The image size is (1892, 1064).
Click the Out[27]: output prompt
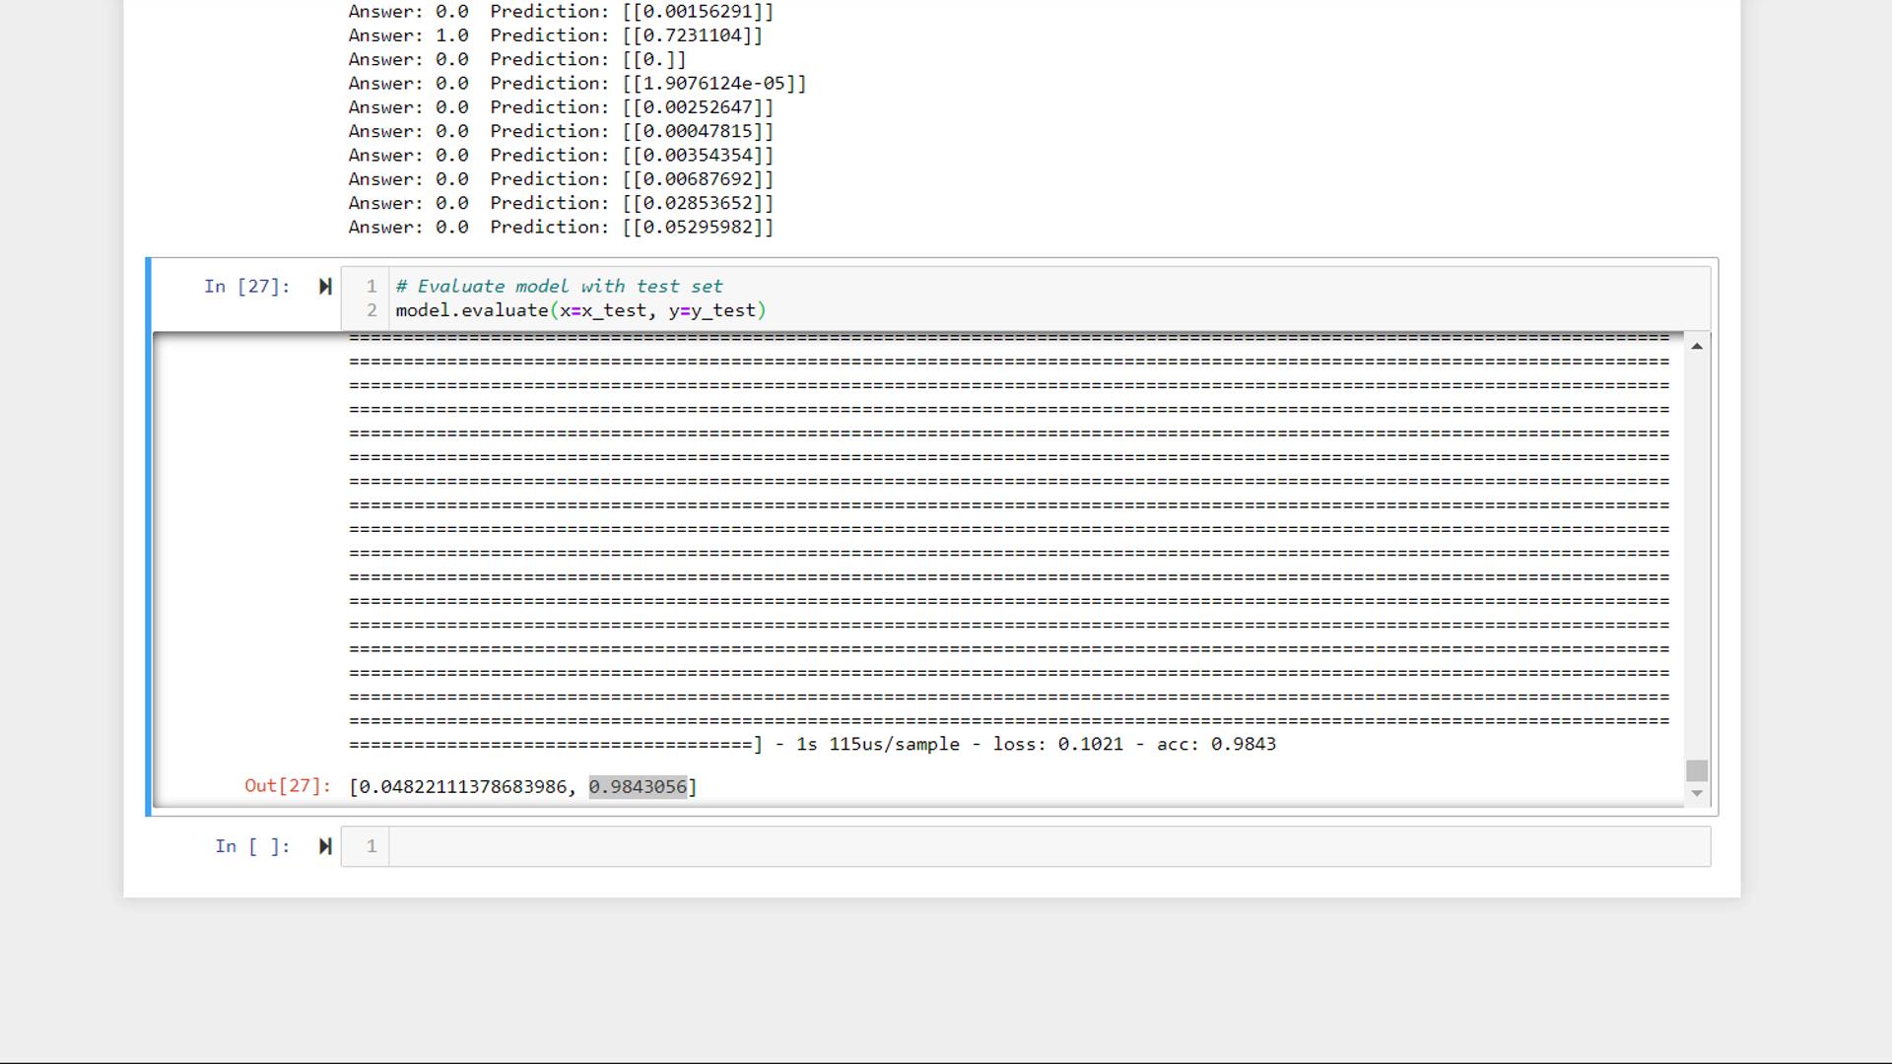287,786
